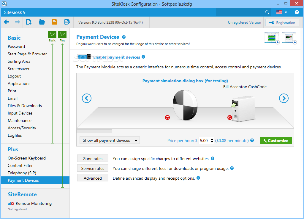Go to Start Page & Browser section
This screenshot has width=304, height=219.
(x=27, y=54)
